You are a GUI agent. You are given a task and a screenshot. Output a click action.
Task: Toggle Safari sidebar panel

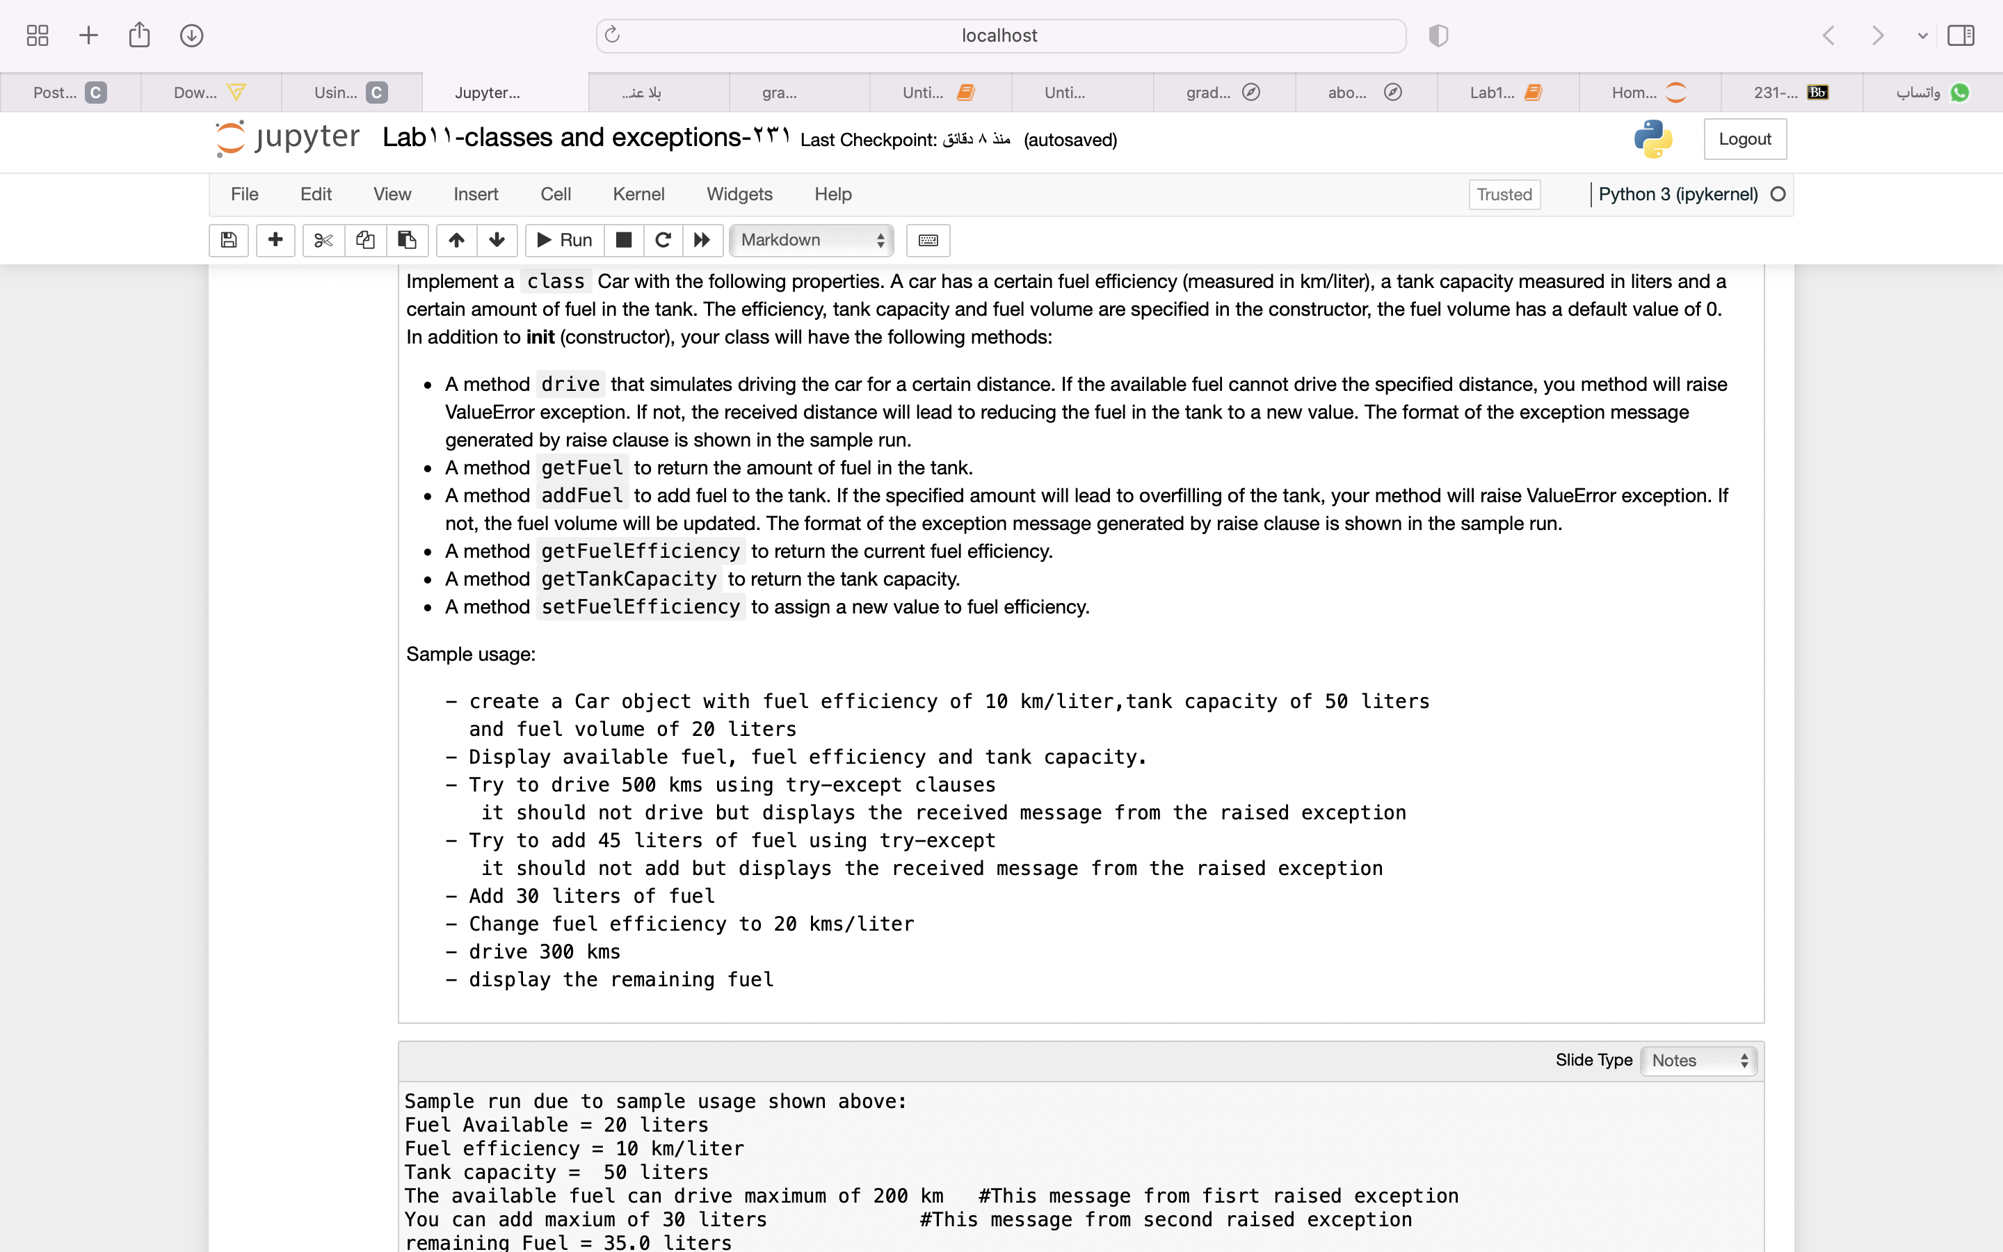(x=1960, y=35)
